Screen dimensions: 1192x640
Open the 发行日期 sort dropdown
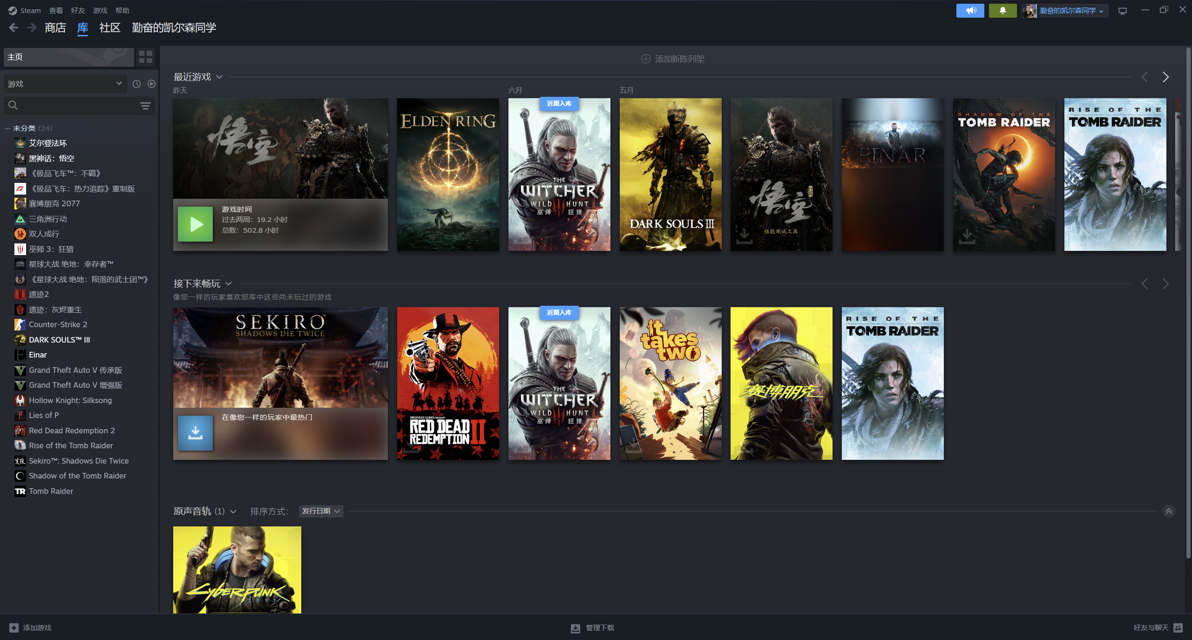pyautogui.click(x=321, y=511)
